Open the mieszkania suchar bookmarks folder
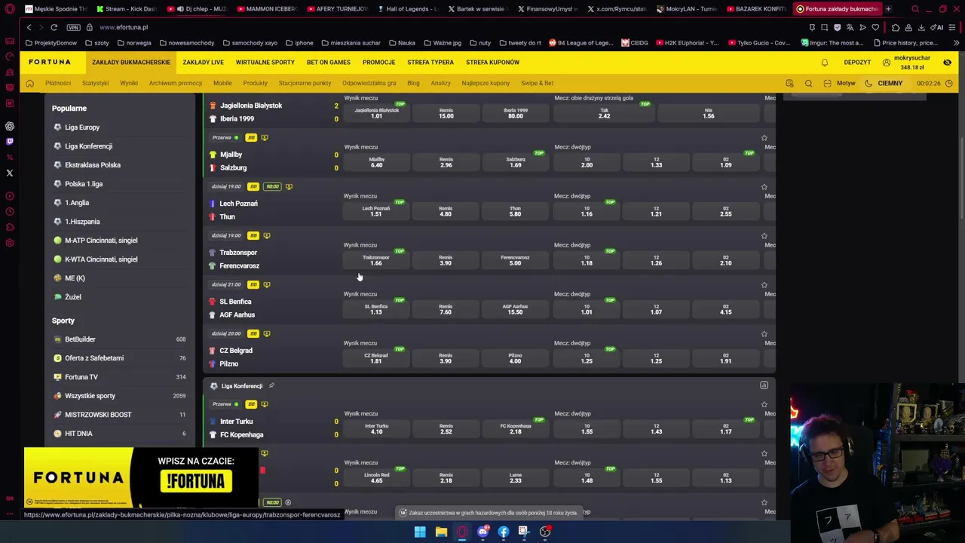965x543 pixels. pos(351,43)
